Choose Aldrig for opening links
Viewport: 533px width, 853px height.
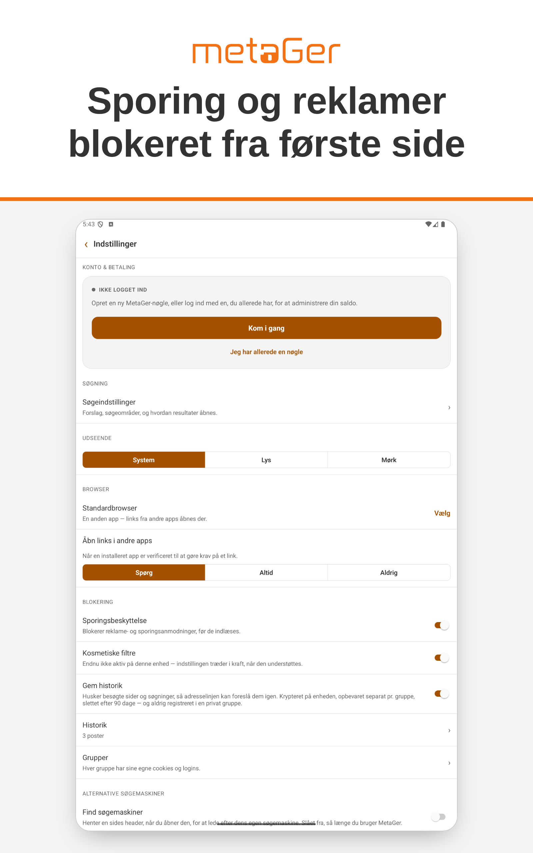coord(389,573)
